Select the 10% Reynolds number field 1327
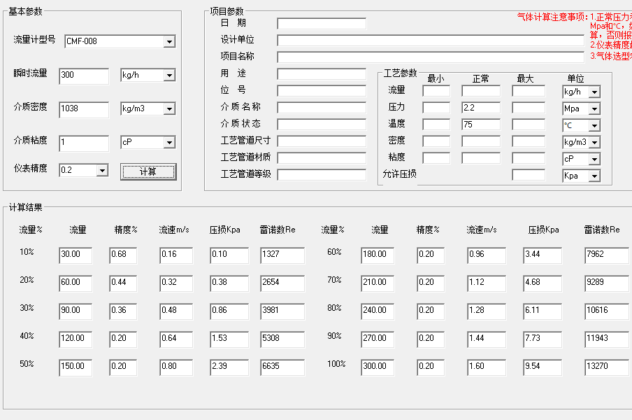This screenshot has height=420, width=632. tap(282, 255)
